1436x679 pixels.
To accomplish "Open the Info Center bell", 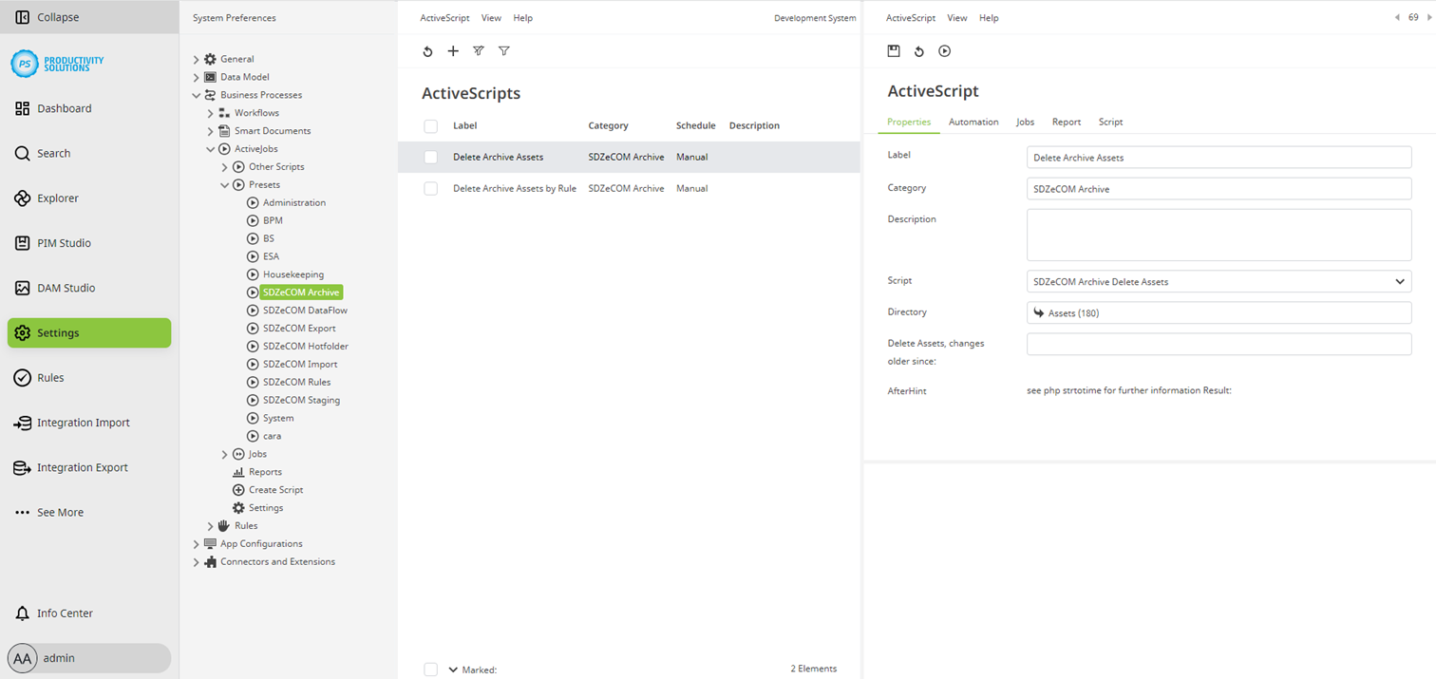I will [23, 613].
